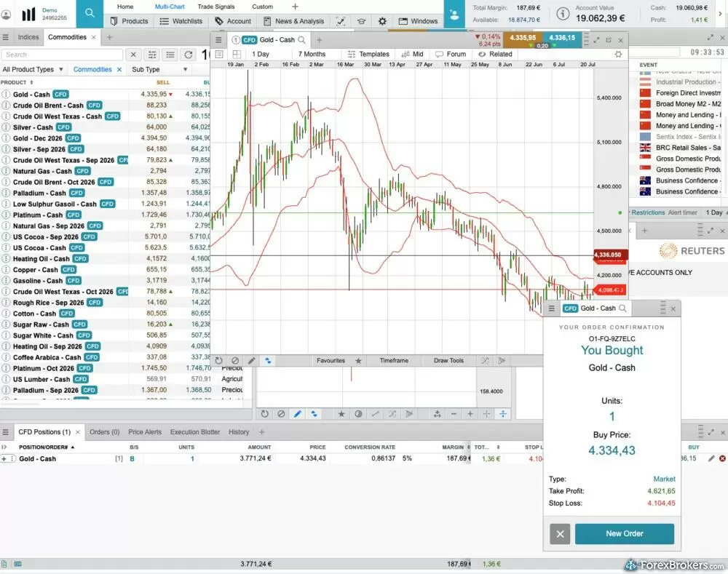Zoom in with plus icon in lower chart toolbar
728x574 pixels.
pos(470,414)
